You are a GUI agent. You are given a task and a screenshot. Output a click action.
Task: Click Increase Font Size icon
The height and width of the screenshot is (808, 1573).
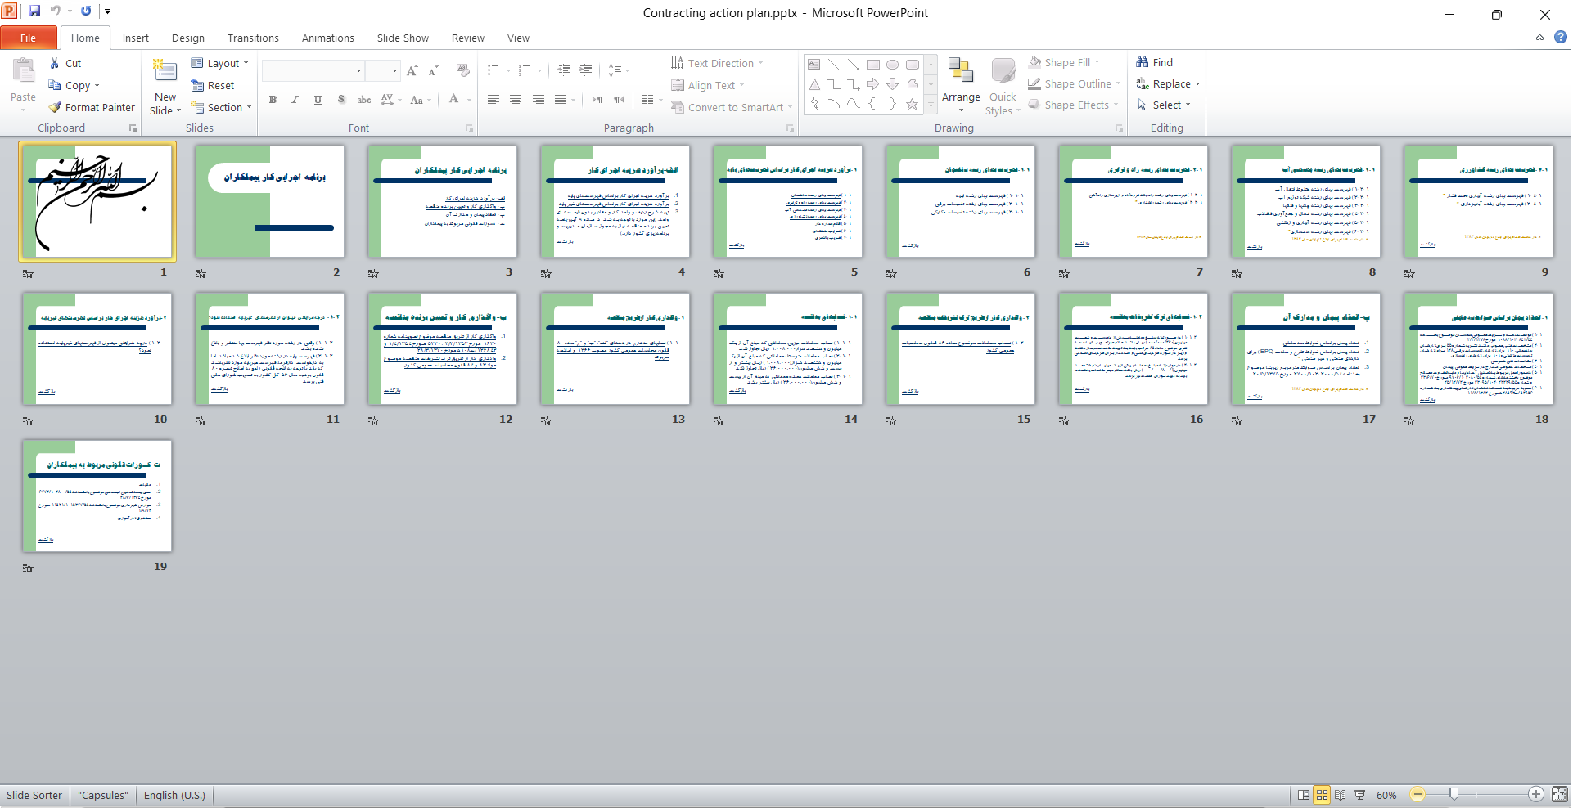click(412, 70)
